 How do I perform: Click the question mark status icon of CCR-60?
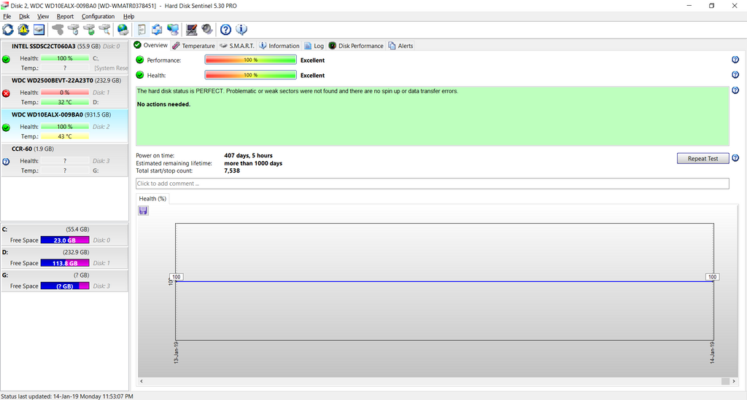(x=6, y=162)
